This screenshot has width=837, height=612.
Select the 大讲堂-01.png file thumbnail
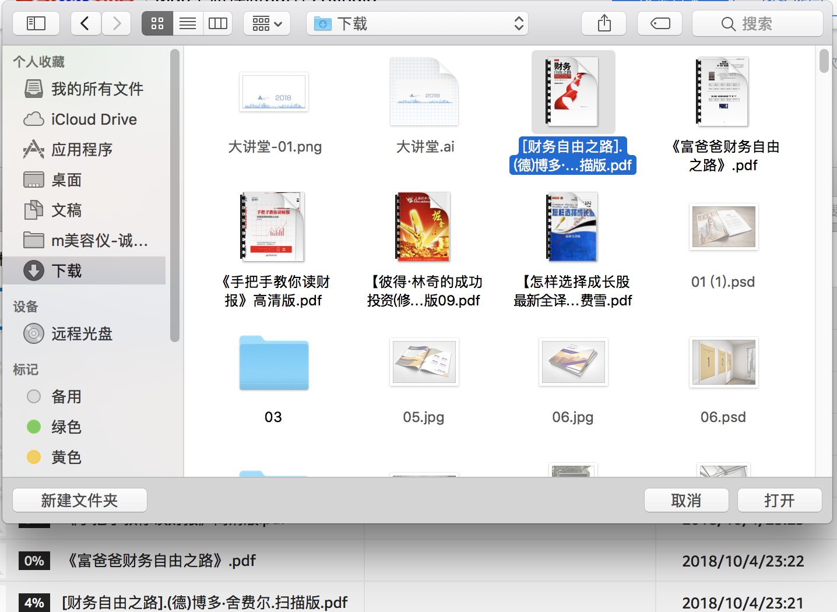pos(274,92)
